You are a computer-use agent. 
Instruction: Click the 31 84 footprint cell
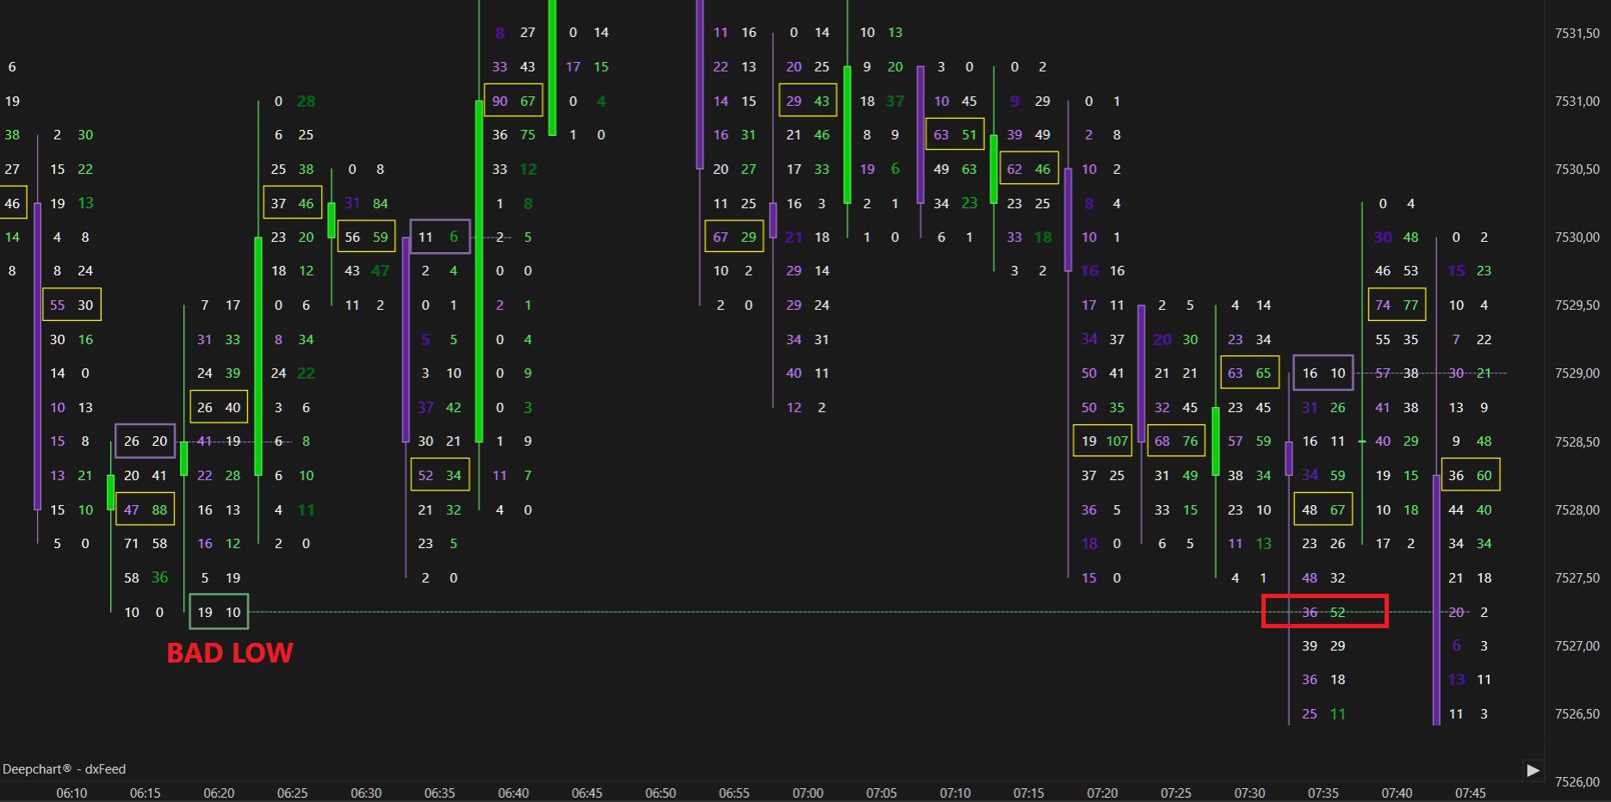tap(366, 203)
